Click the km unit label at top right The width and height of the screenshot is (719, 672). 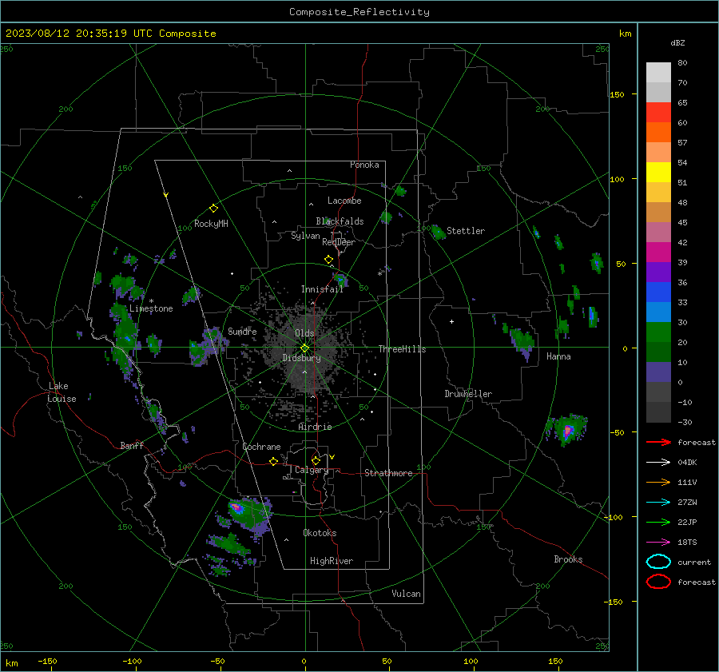click(x=625, y=34)
